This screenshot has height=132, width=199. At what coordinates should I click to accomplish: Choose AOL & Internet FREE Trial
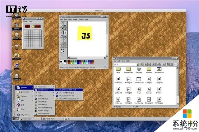coord(69,90)
